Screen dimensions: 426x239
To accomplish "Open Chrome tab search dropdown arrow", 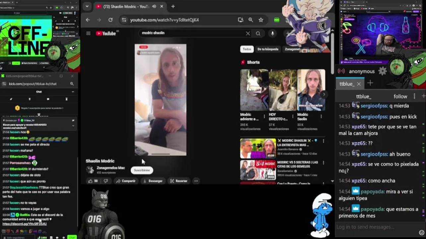I will (x=87, y=6).
